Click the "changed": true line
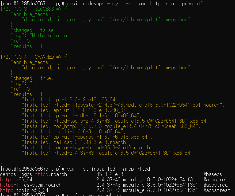 pyautogui.click(x=32, y=78)
